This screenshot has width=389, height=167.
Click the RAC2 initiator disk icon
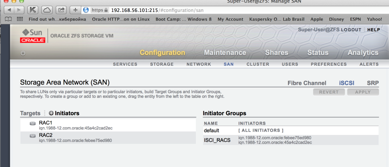(33, 136)
